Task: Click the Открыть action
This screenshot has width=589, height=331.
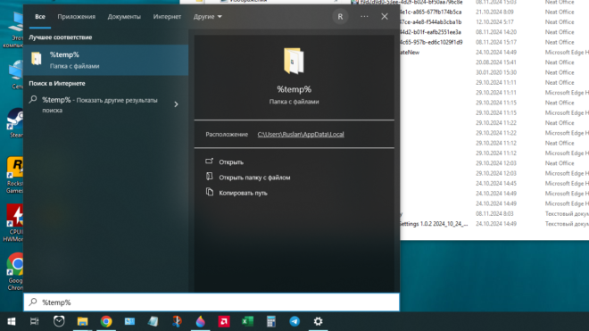Action: coord(231,161)
